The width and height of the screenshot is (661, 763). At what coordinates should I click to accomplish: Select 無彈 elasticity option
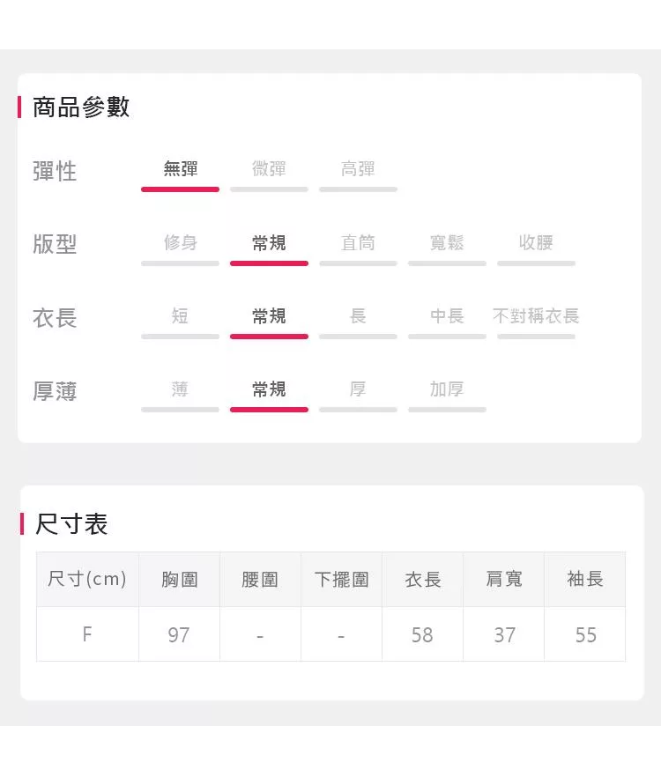pos(180,170)
